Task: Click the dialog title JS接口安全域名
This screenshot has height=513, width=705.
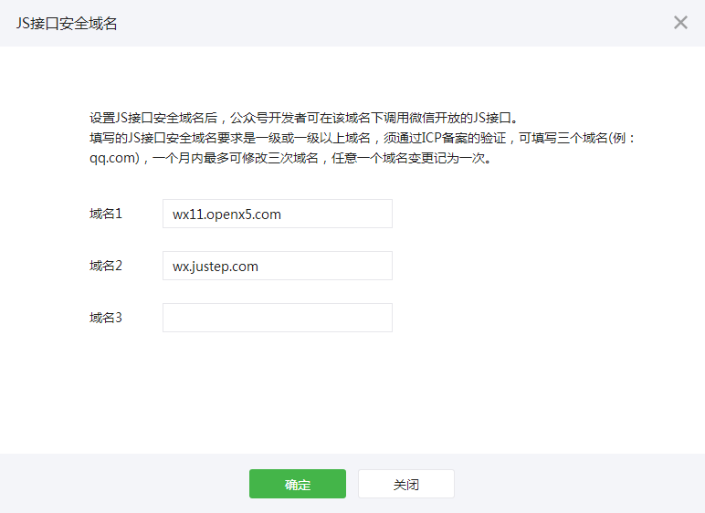Action: [x=67, y=24]
